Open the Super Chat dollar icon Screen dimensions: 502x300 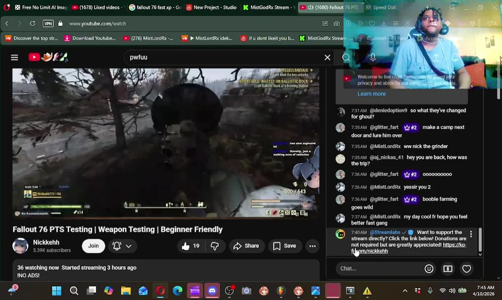448,269
